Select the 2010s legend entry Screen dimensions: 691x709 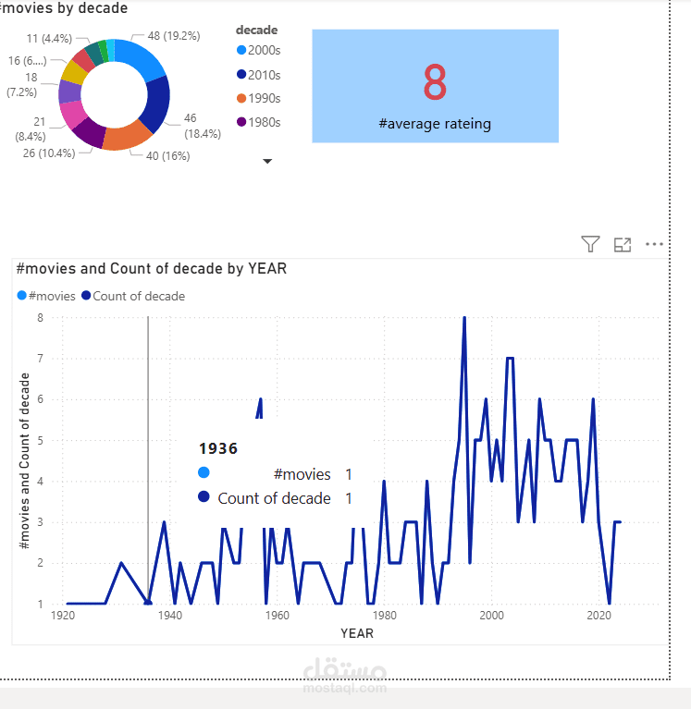pyautogui.click(x=258, y=75)
